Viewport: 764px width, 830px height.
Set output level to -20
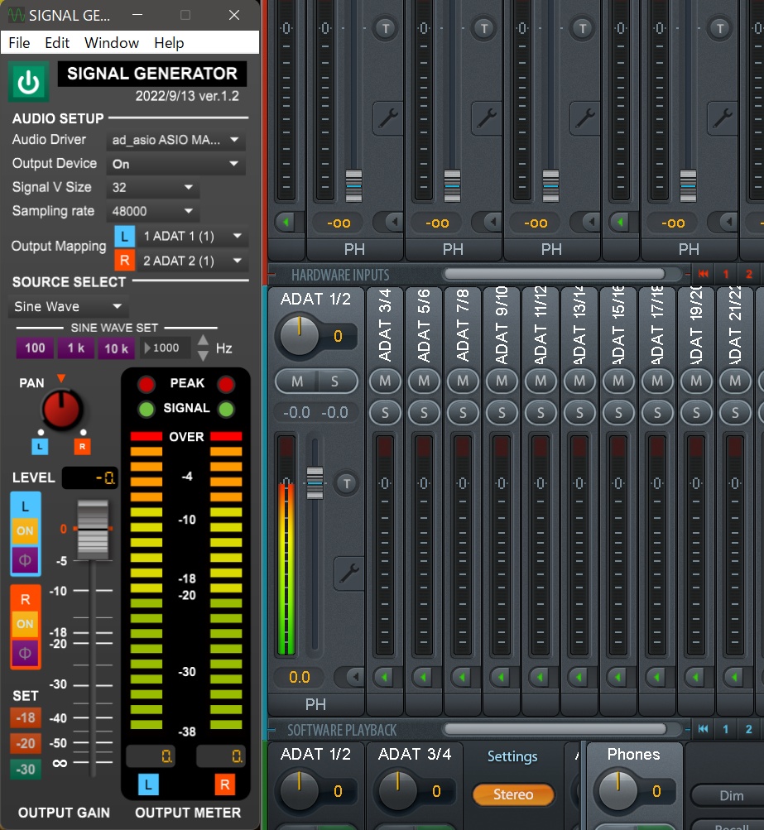point(25,744)
